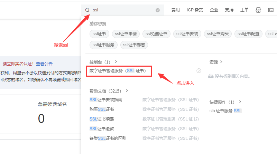Clear the ssl search text
This screenshot has width=277, height=154.
pos(158,10)
